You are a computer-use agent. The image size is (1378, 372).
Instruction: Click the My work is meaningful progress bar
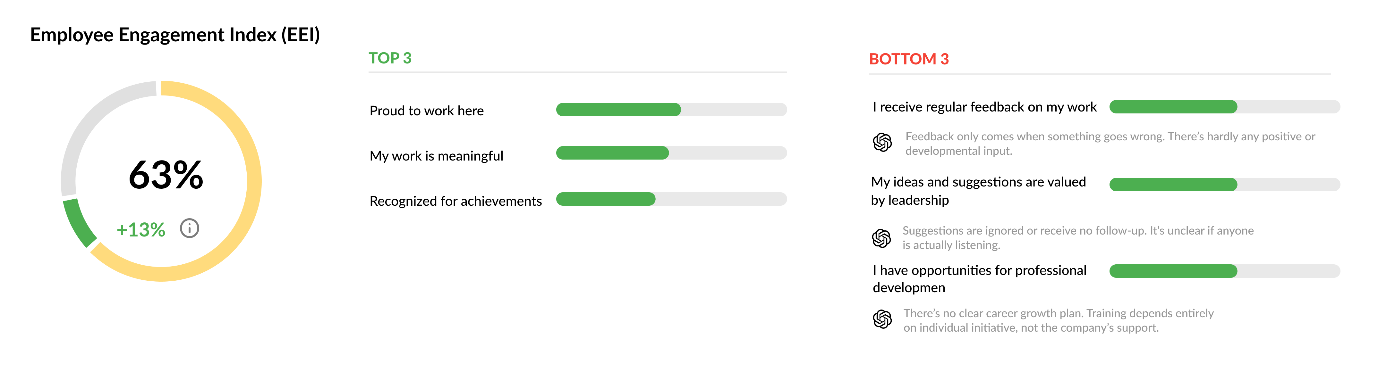point(671,153)
